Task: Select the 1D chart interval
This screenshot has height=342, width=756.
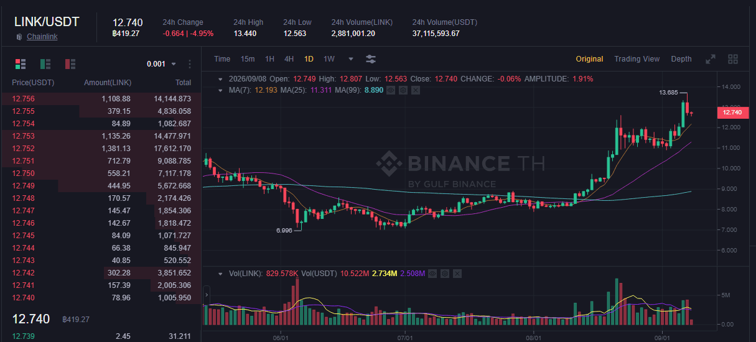Action: coord(309,59)
